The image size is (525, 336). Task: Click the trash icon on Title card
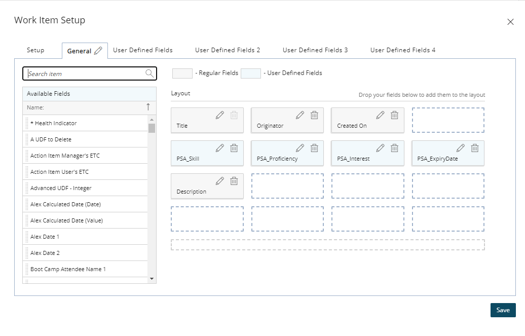click(234, 115)
